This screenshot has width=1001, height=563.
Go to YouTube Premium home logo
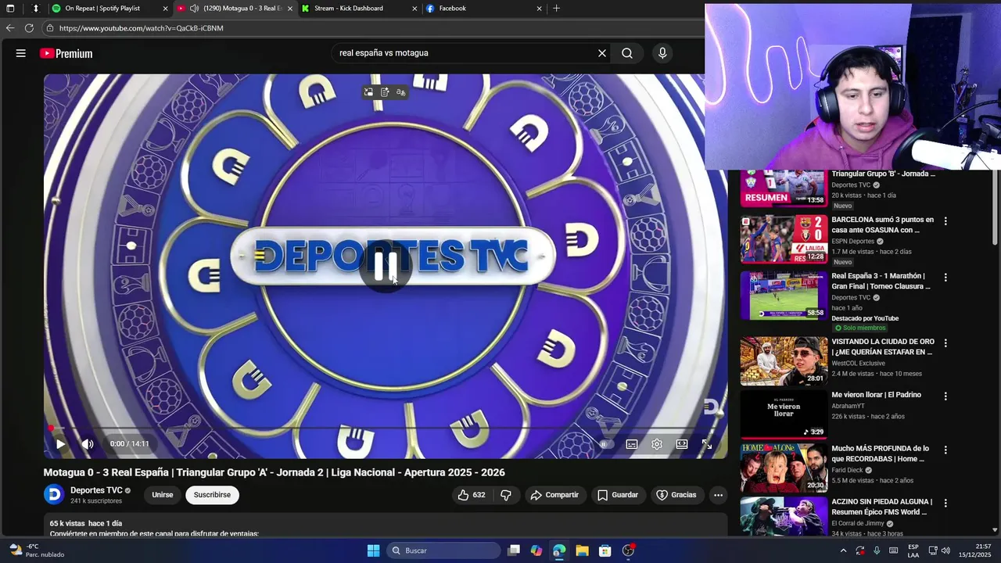66,53
